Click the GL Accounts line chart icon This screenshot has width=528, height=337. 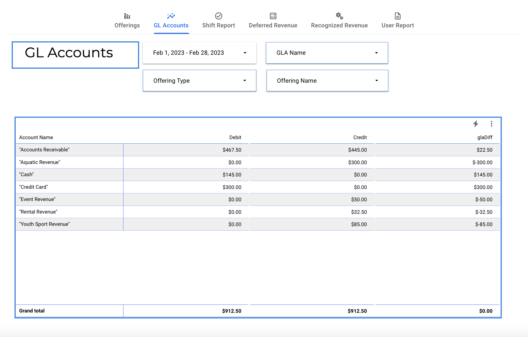point(171,16)
